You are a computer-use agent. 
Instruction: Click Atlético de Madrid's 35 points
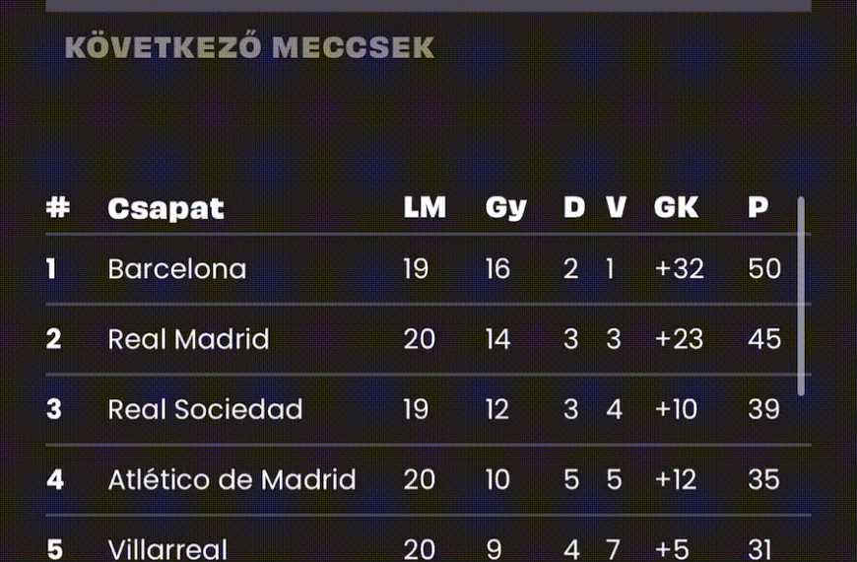point(763,479)
